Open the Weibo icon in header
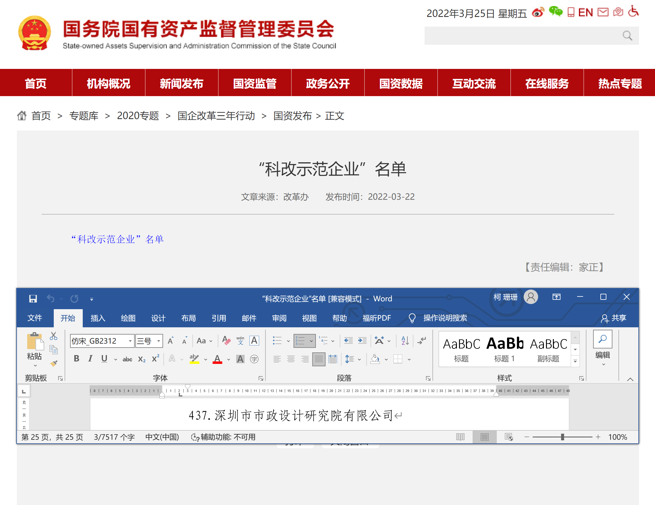Viewport: 655px width, 505px height. click(538, 12)
